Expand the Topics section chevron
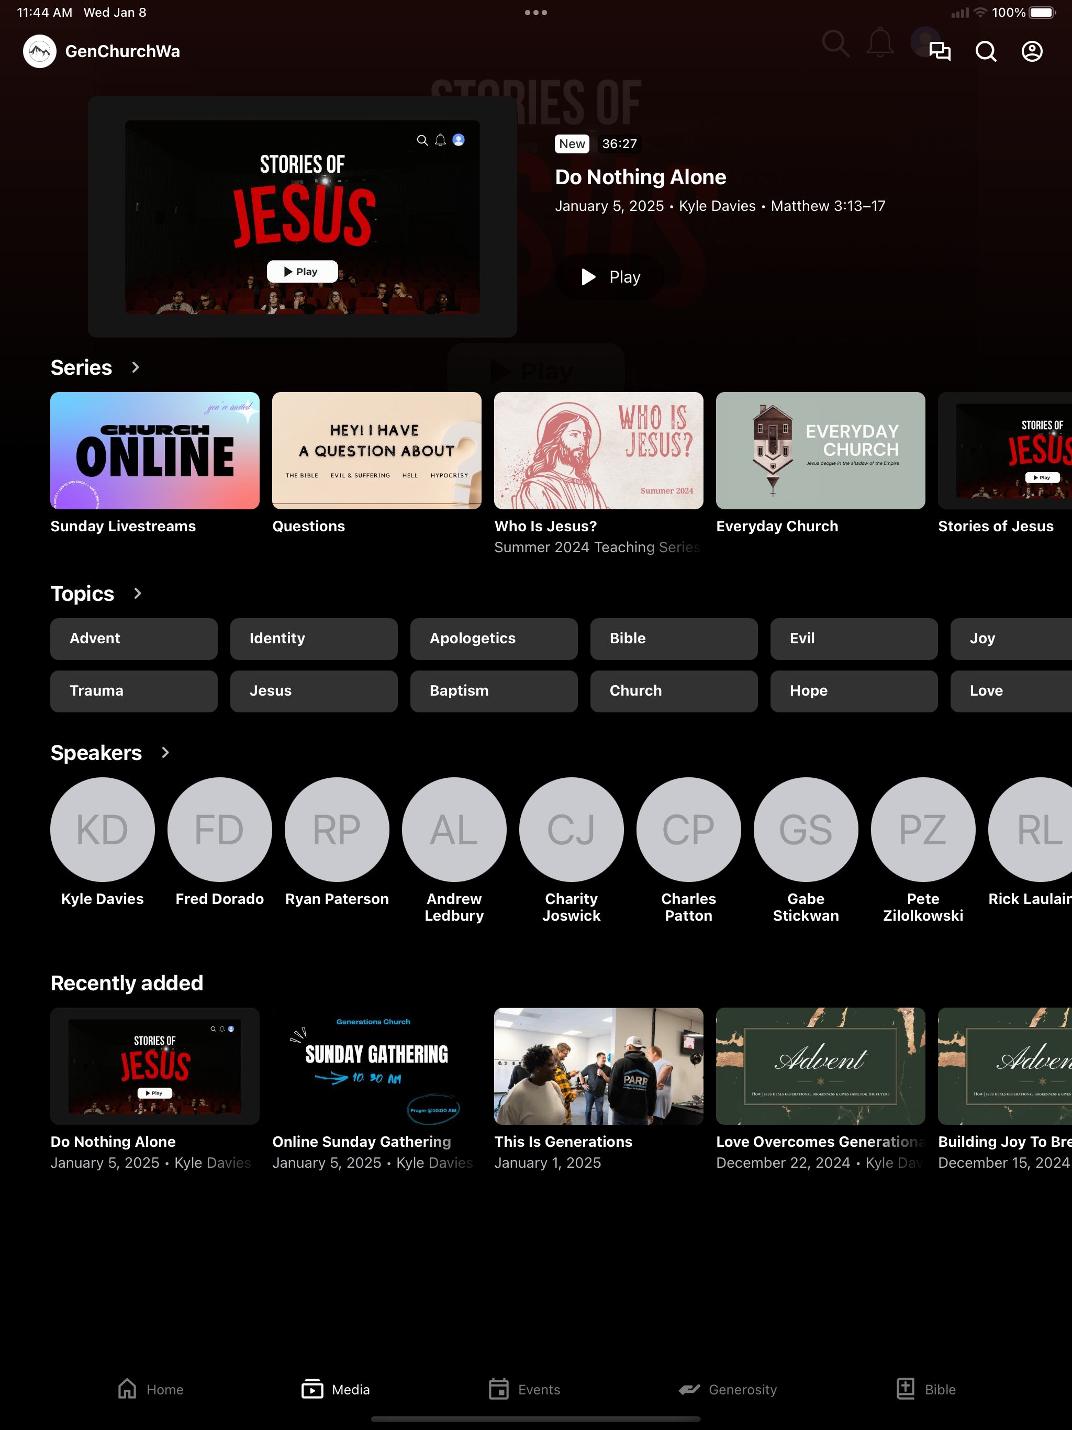Image resolution: width=1072 pixels, height=1430 pixels. coord(137,594)
